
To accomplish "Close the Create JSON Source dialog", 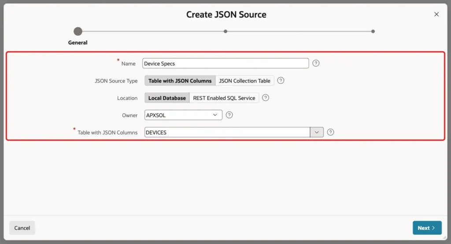I will coord(436,14).
